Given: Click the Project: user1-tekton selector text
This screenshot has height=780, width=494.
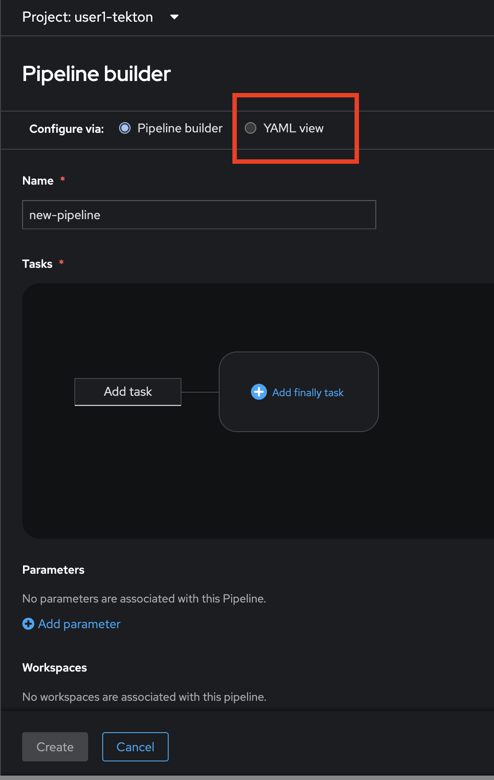Looking at the screenshot, I should 88,17.
